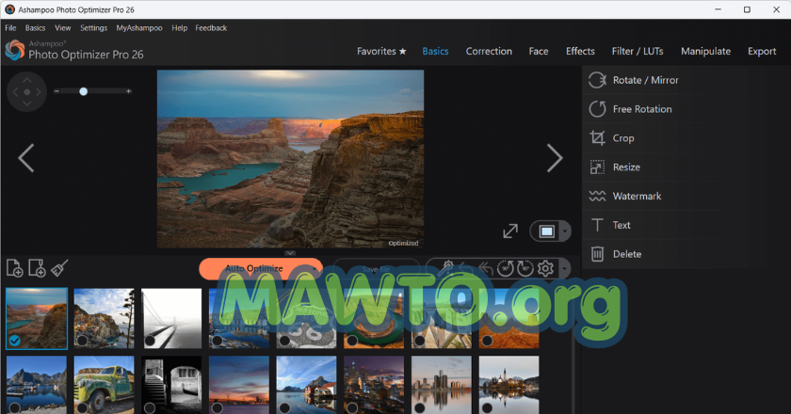
Task: Click the circular pan navigation control
Action: [26, 92]
